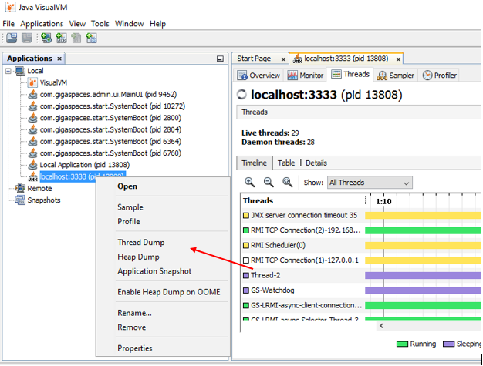The width and height of the screenshot is (483, 366).
Task: Minimize the Applications panel window
Action: click(219, 59)
